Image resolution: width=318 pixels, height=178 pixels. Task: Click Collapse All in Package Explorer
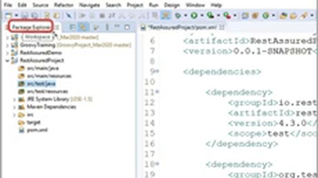(73, 27)
